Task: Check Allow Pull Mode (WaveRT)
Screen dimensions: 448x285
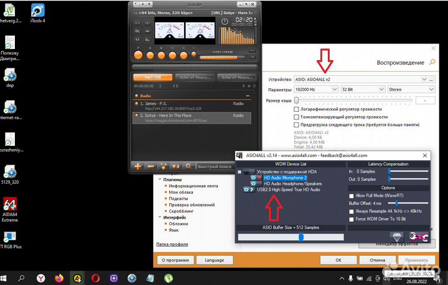Action: [x=352, y=196]
